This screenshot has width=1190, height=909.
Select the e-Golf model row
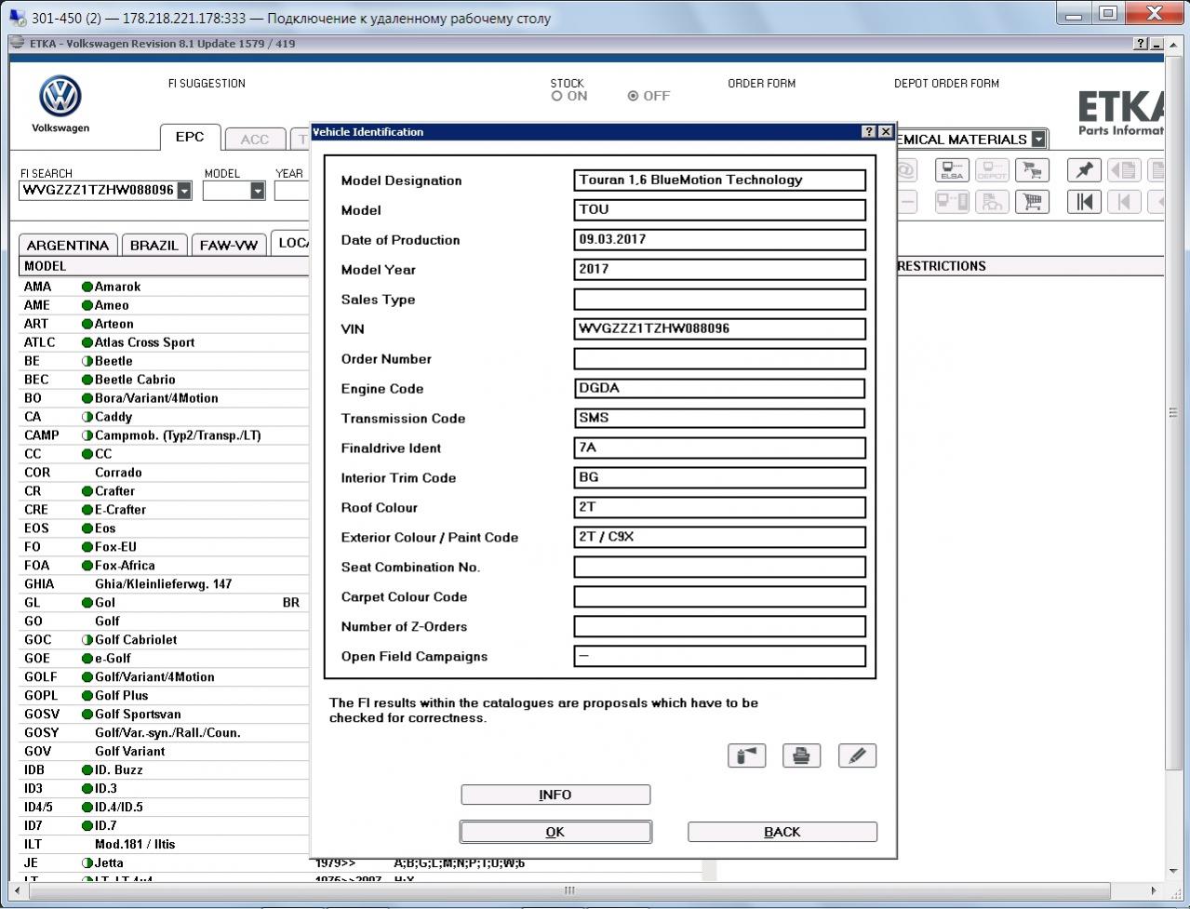164,658
